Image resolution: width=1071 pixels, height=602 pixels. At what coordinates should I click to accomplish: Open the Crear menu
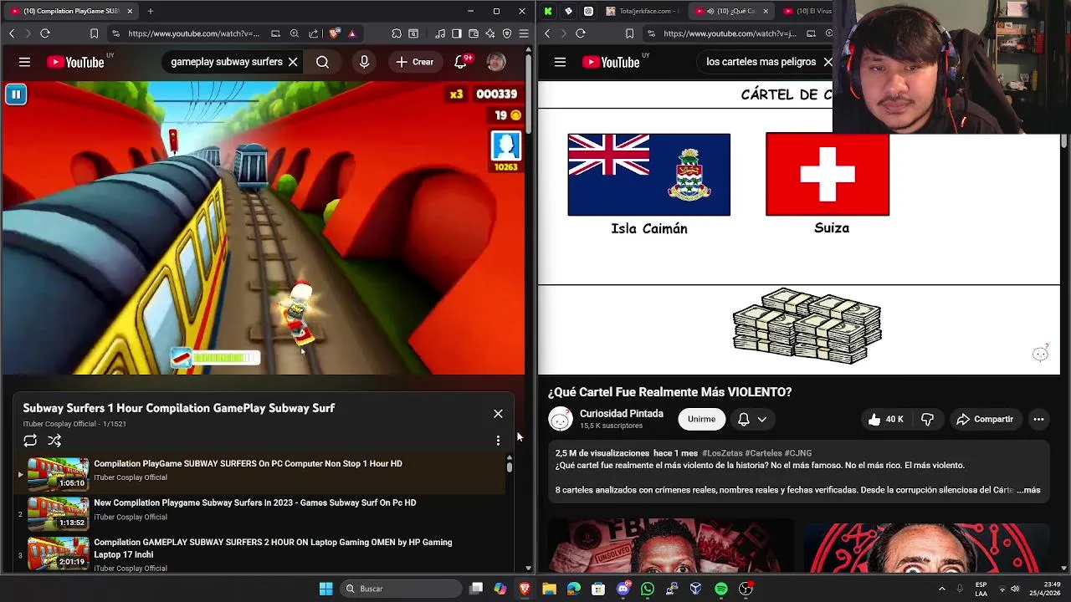coord(415,62)
